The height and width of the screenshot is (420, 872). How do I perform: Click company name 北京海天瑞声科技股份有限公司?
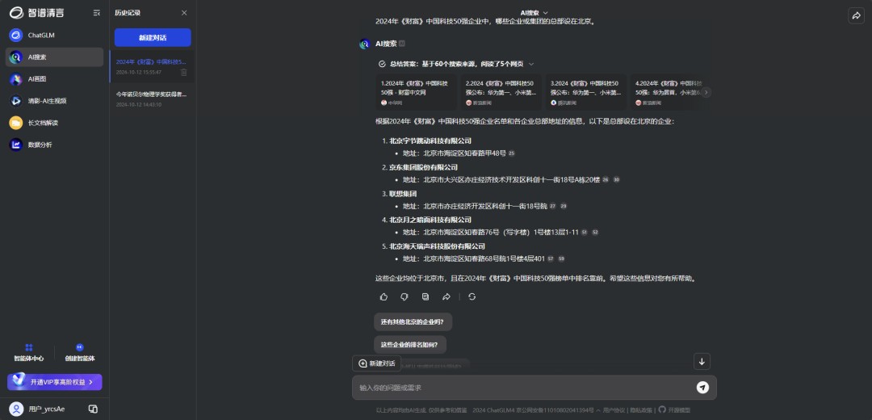coord(437,246)
